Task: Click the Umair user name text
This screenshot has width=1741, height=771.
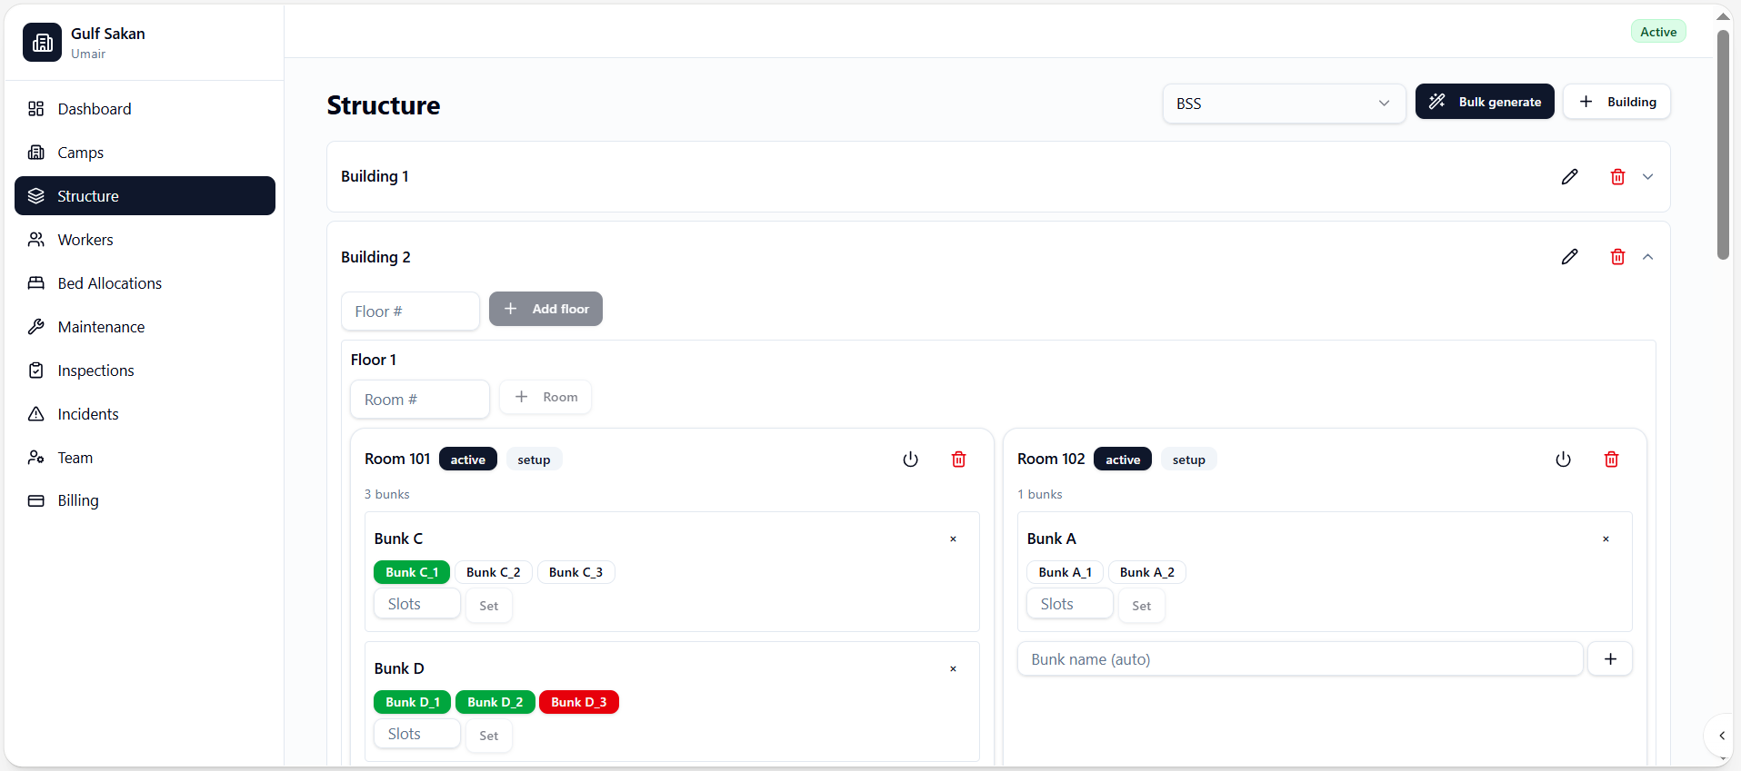Action: click(88, 54)
